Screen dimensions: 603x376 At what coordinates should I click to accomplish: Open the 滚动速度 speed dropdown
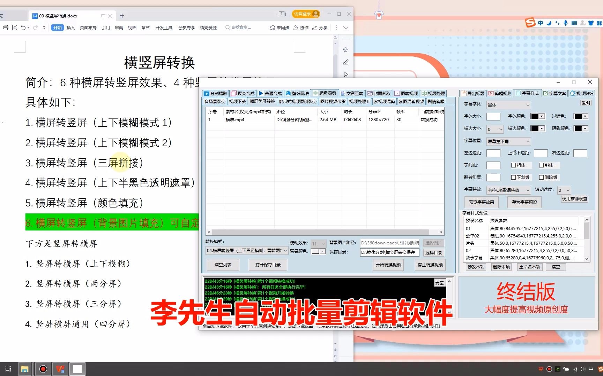[x=564, y=190]
